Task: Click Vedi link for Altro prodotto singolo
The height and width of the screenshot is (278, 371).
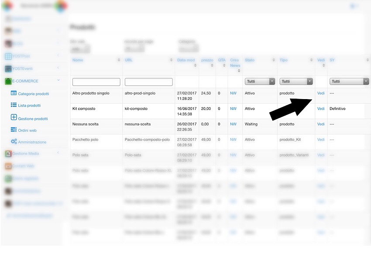Action: click(x=321, y=93)
